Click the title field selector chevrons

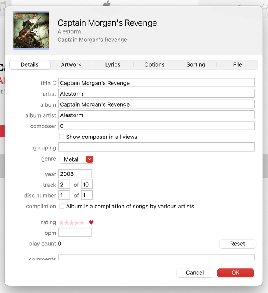tap(55, 83)
